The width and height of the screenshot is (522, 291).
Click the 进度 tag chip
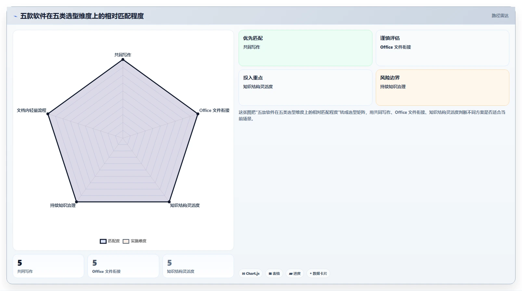point(295,273)
